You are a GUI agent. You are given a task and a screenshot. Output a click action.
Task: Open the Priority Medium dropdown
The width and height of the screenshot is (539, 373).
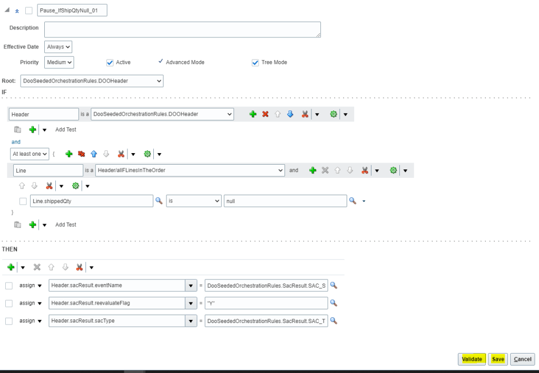(x=59, y=62)
